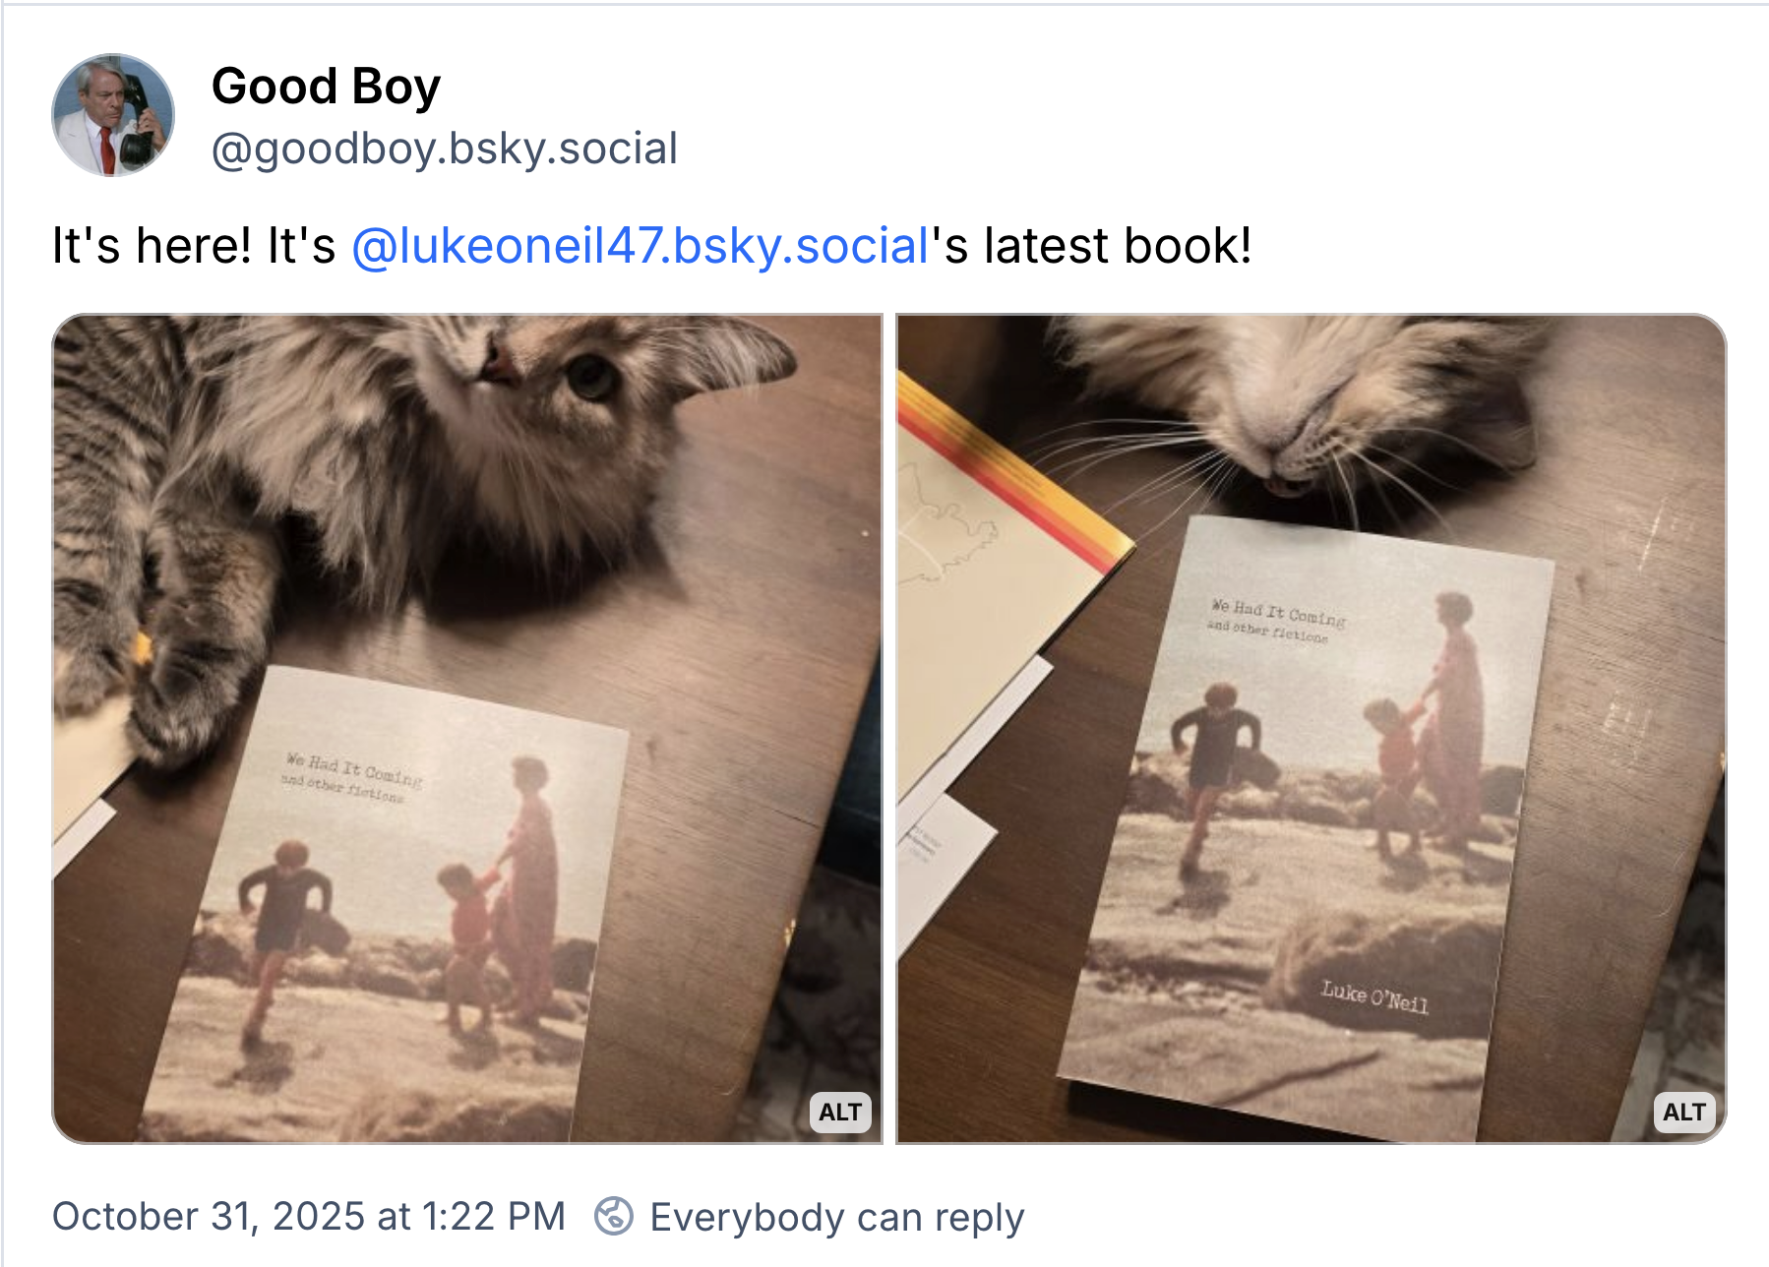The width and height of the screenshot is (1769, 1267).
Task: Open the @lukeoneil47.bsky.social mention link
Action: click(x=640, y=246)
